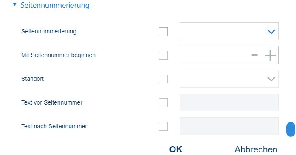This screenshot has height=155, width=296.
Task: Click the blue vertical scrollbar thumb
Action: coord(290,129)
